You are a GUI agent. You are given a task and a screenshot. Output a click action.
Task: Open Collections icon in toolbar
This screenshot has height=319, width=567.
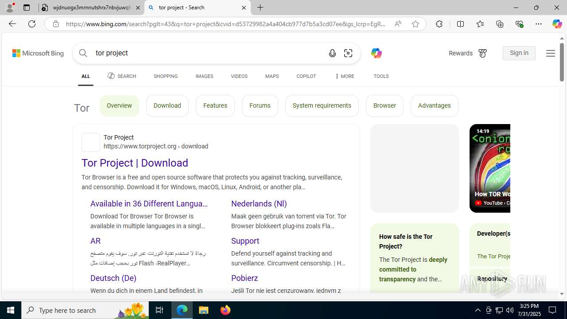click(x=500, y=24)
